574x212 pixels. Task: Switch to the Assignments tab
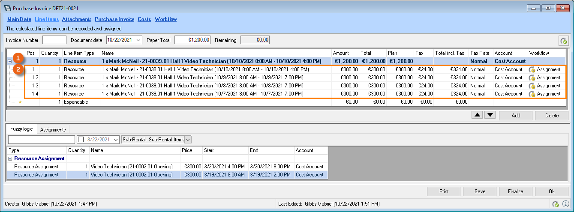click(53, 130)
